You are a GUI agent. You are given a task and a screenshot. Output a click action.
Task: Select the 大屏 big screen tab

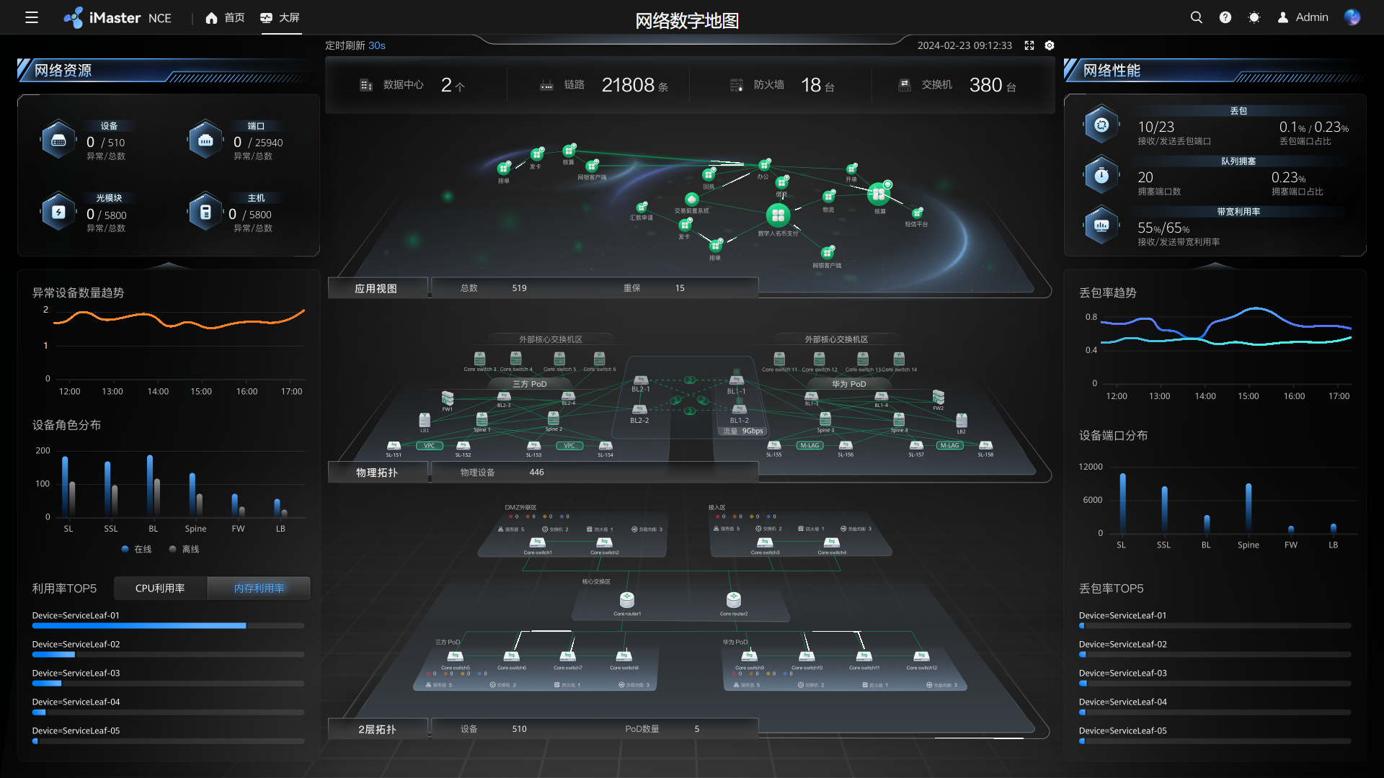click(x=280, y=18)
